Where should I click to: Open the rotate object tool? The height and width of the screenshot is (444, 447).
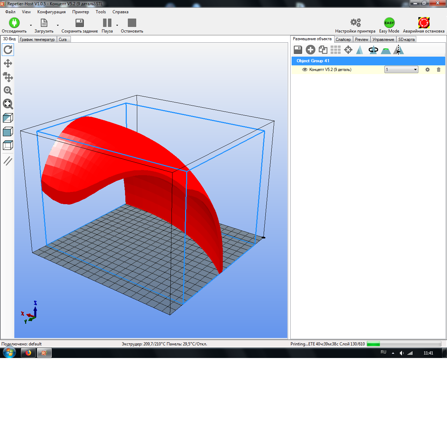pyautogui.click(x=373, y=50)
